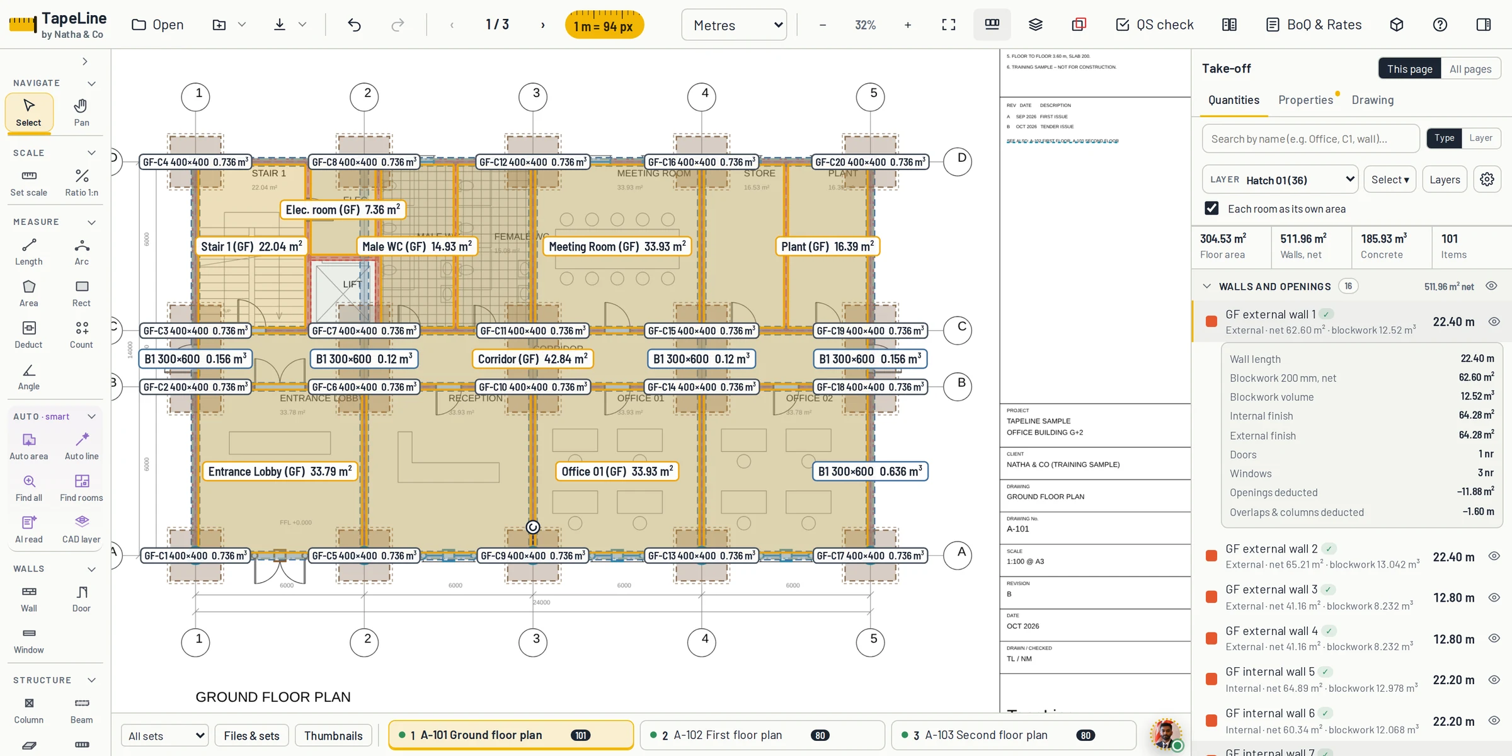Run the Auto area tool
This screenshot has height=756, width=1512.
(x=29, y=447)
